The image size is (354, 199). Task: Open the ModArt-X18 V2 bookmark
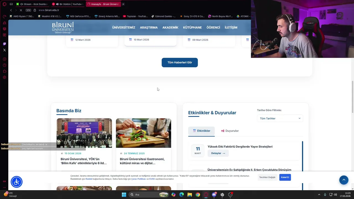coord(50,16)
